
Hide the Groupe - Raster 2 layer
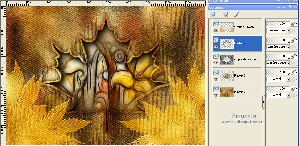click(x=216, y=30)
